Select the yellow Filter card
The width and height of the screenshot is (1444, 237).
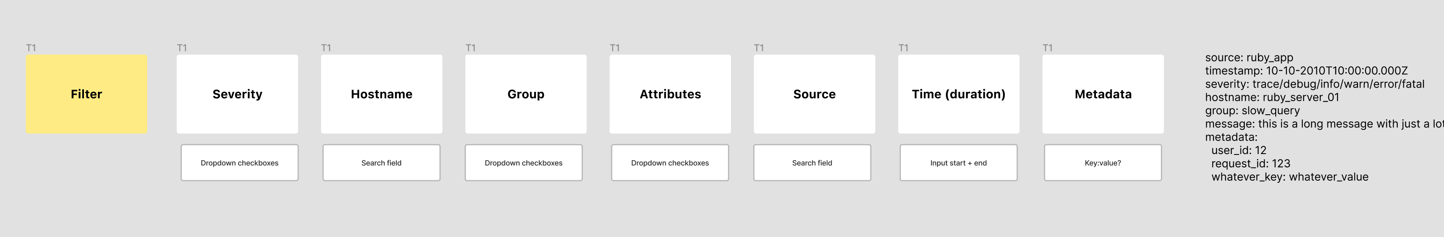pos(86,94)
